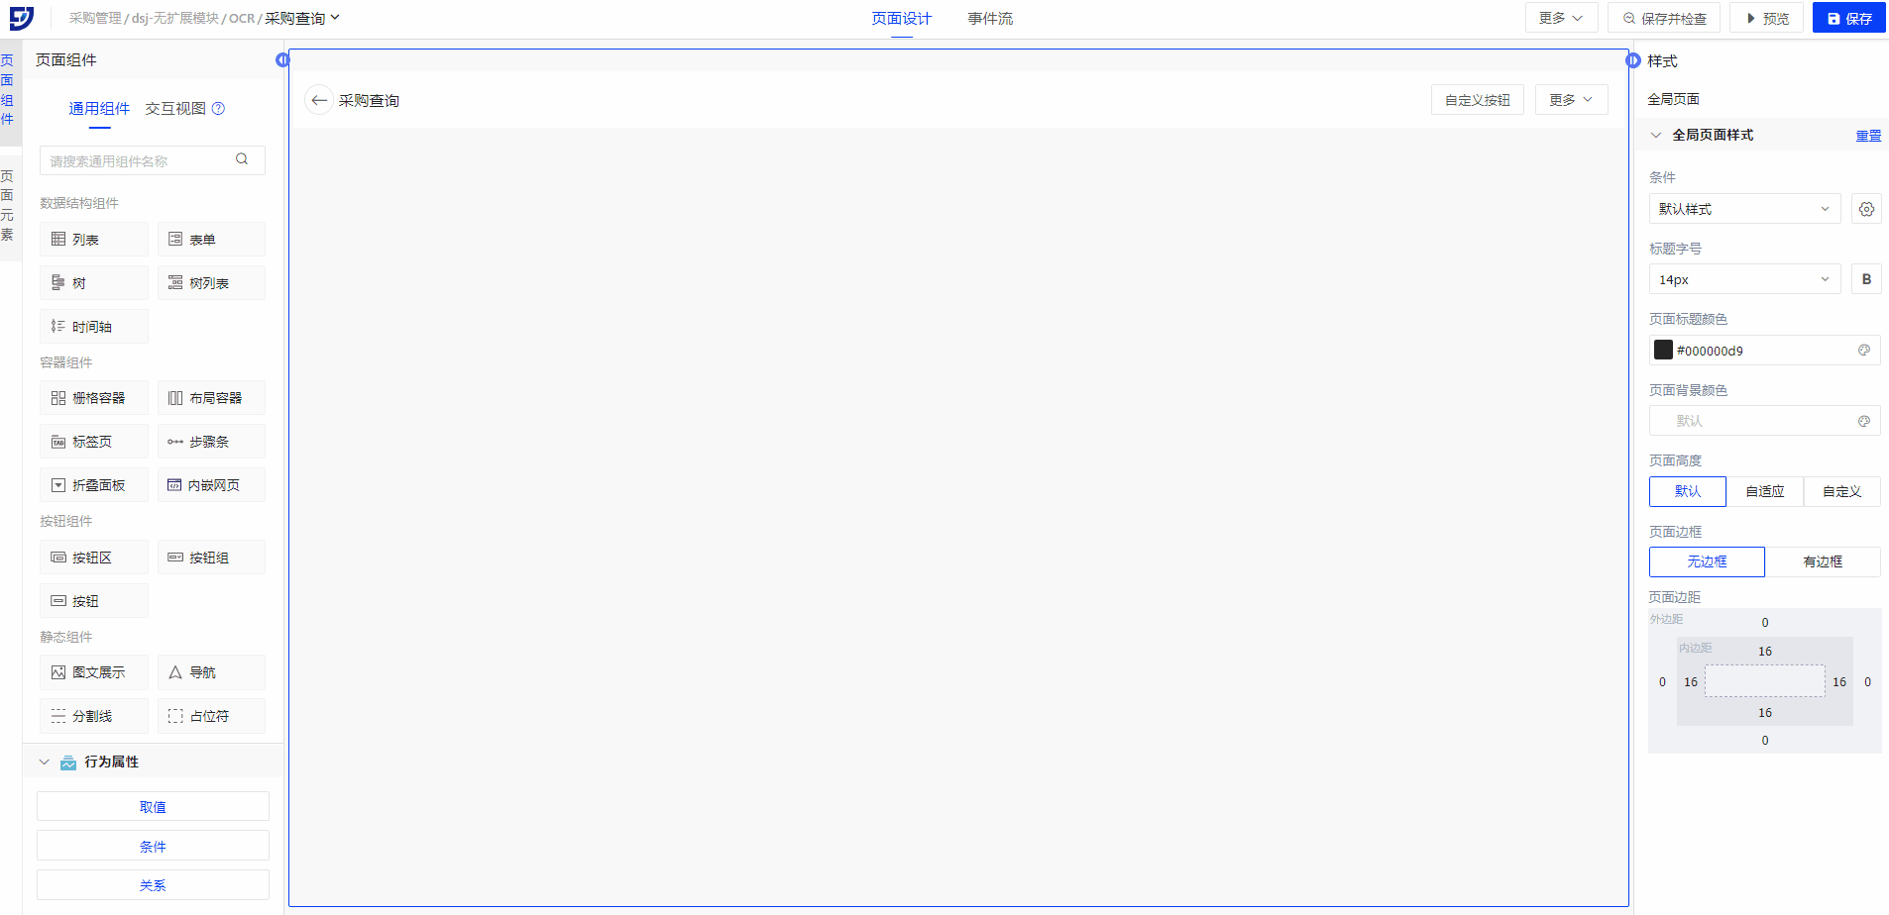Click the app logo icon

pos(22,18)
